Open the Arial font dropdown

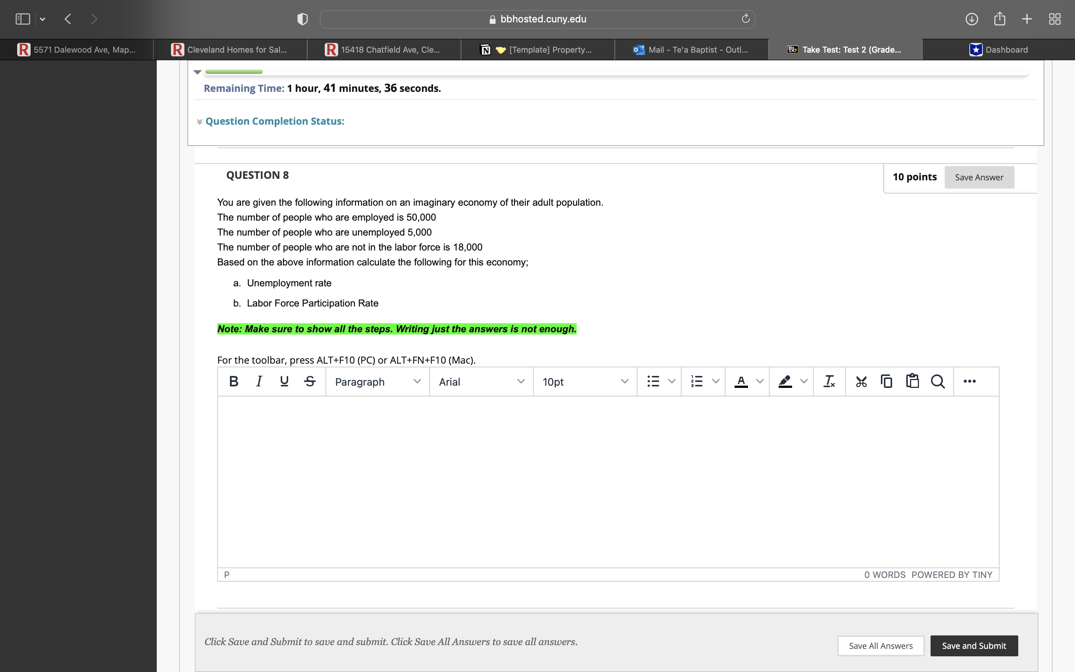(x=481, y=382)
